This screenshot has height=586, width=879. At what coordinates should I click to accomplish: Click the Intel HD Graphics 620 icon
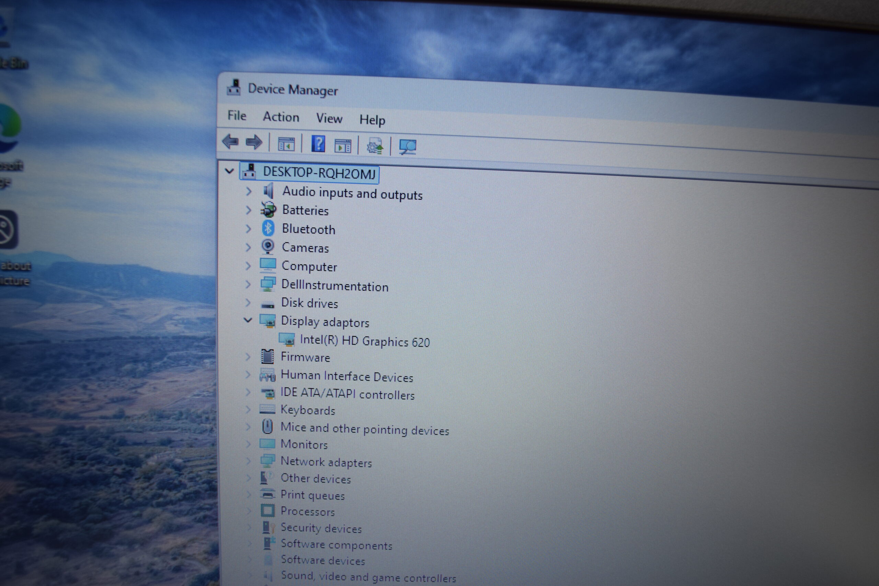click(x=287, y=339)
